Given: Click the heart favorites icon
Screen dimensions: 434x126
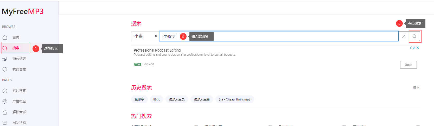Looking at the screenshot, I should coord(5,70).
